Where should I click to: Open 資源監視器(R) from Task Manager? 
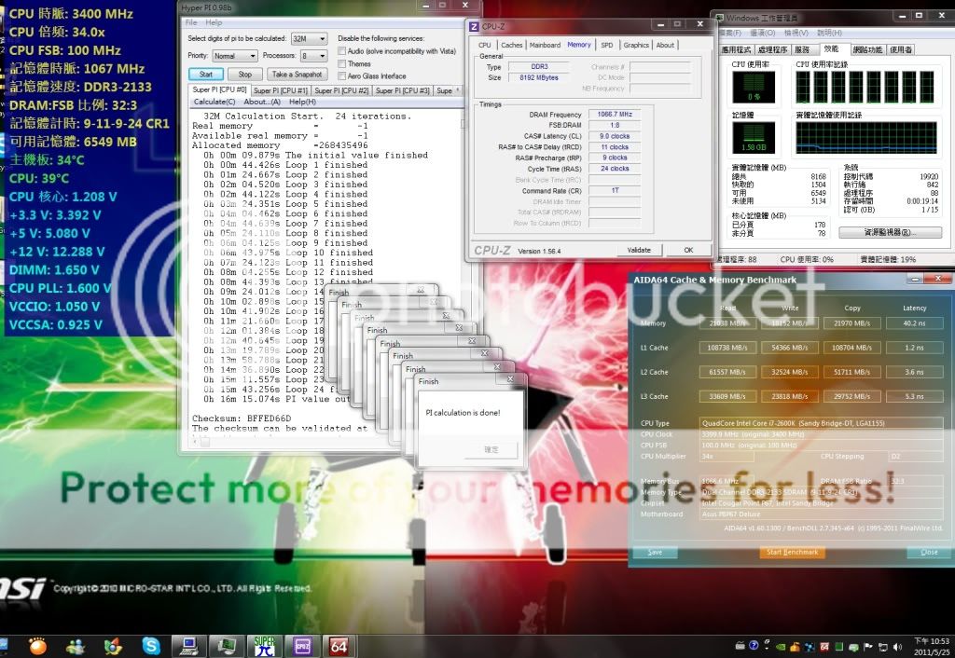pos(890,232)
